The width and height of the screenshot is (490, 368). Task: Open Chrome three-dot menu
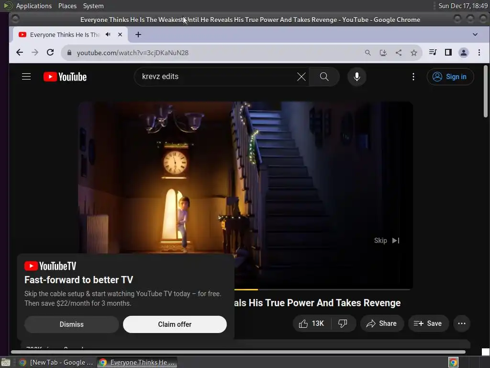[479, 53]
